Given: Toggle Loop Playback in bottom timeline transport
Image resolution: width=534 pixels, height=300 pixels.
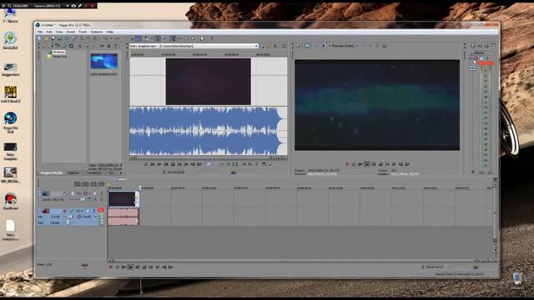Looking at the screenshot, I should (117, 267).
